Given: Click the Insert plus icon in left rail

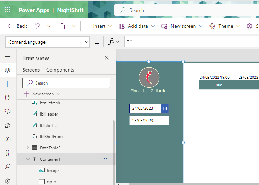Looking at the screenshot, I should [7, 84].
